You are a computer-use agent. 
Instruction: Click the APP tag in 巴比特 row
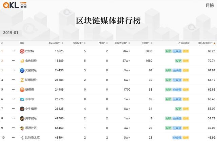168,51
